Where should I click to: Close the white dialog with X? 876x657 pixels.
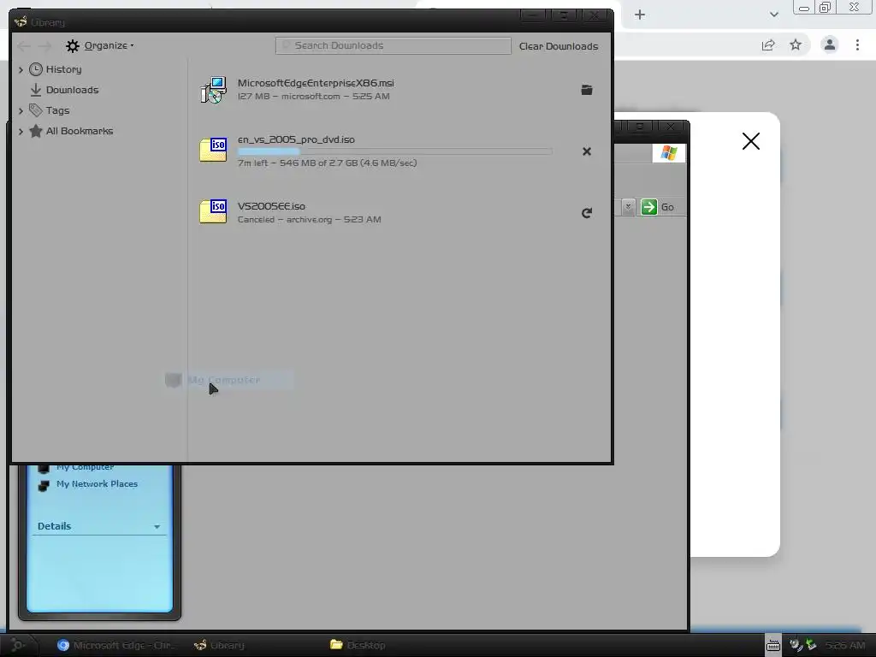pyautogui.click(x=751, y=141)
